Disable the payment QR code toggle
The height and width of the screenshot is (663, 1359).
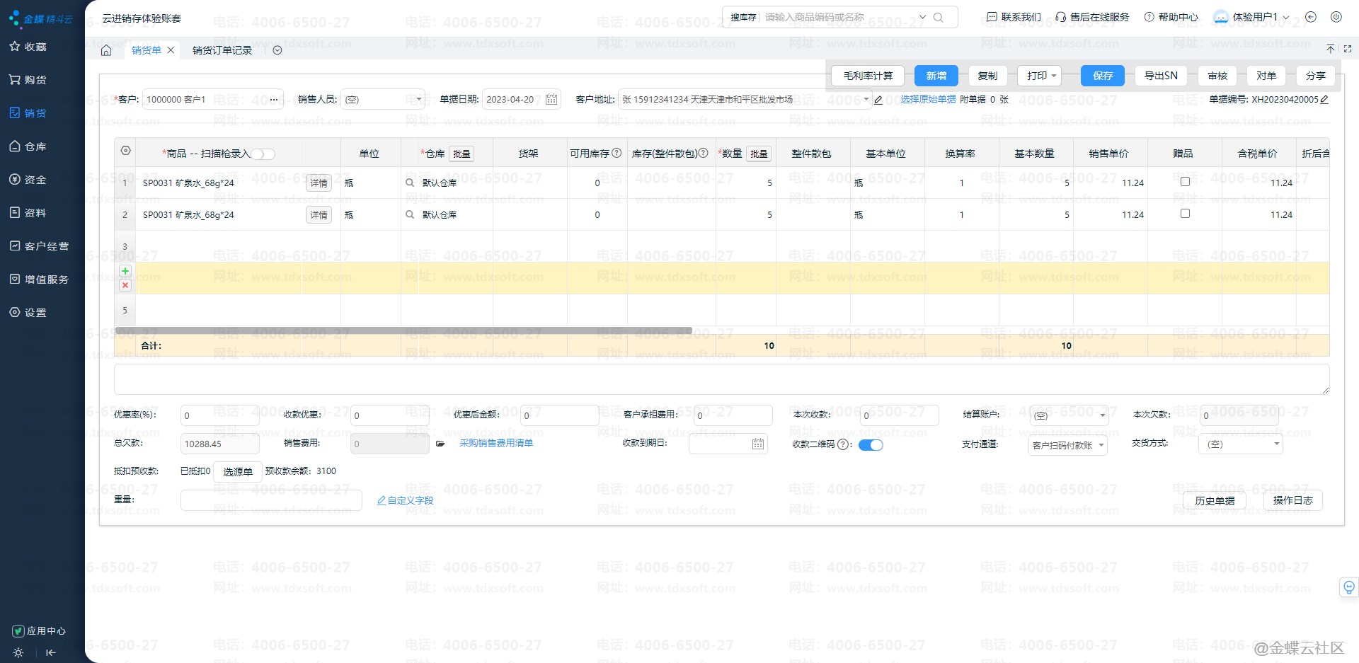(871, 445)
